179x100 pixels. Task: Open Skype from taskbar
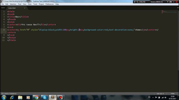tap(44, 97)
